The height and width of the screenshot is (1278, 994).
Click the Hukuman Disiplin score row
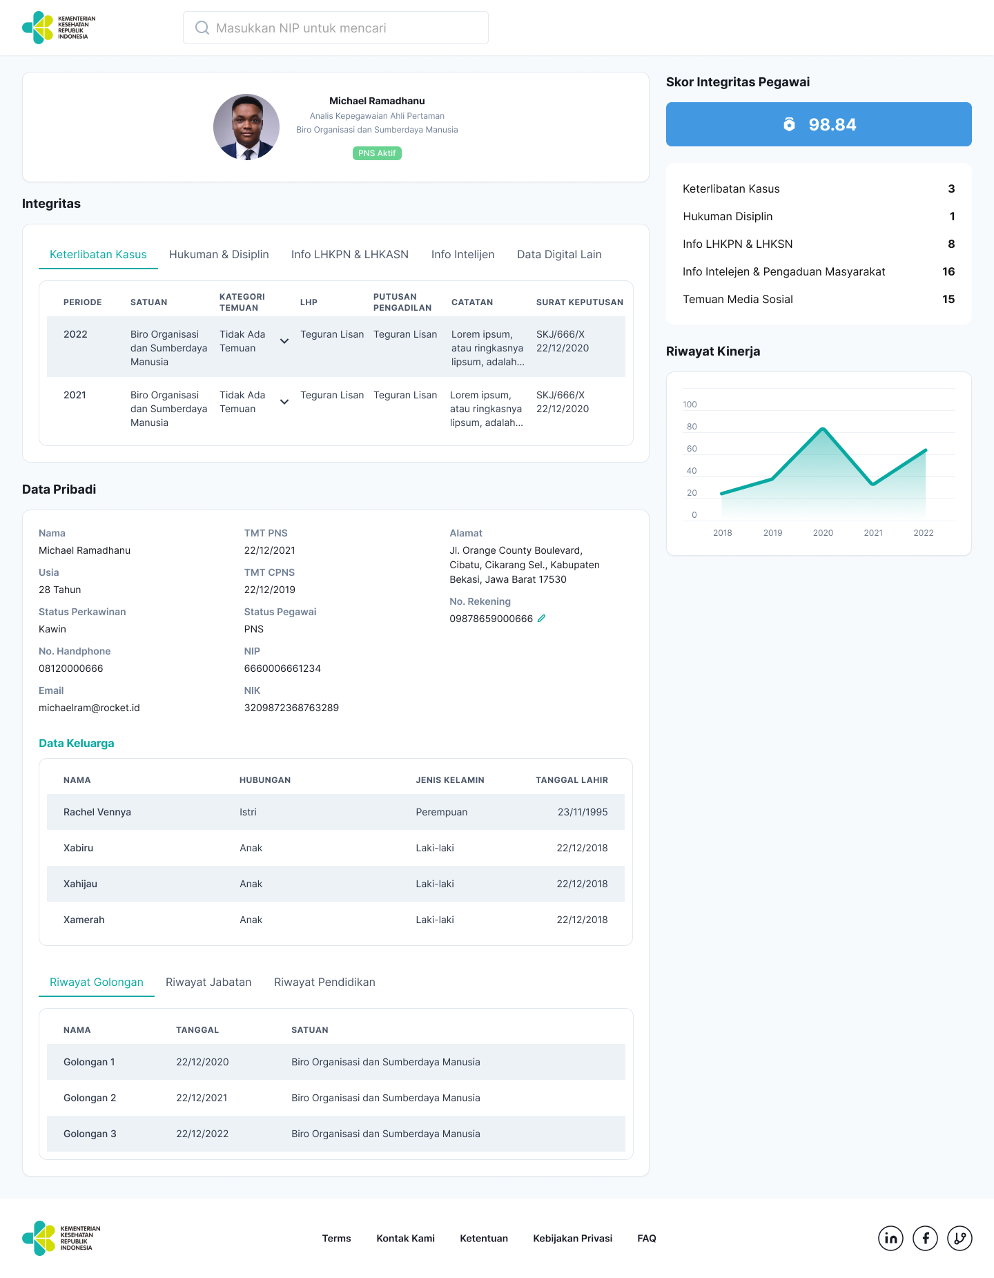tap(819, 216)
